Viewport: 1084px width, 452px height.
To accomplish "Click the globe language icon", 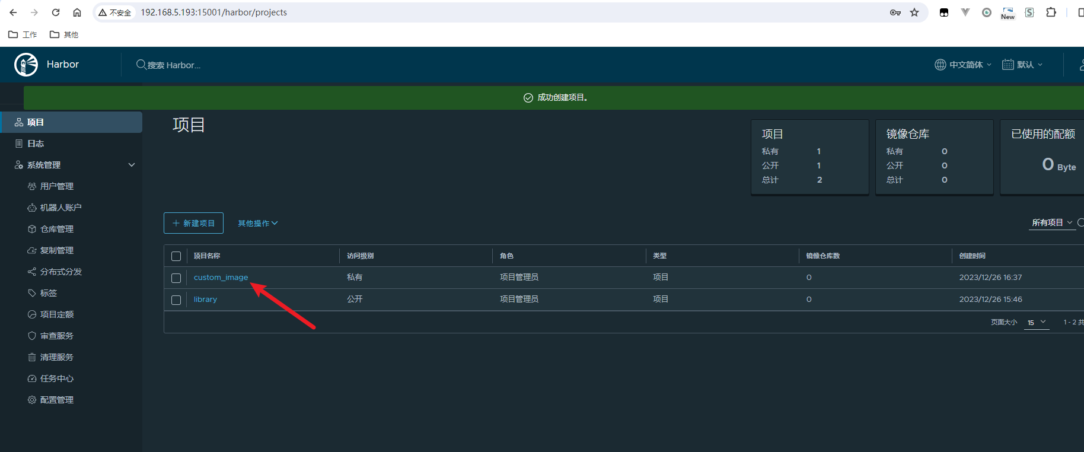I will [x=940, y=65].
